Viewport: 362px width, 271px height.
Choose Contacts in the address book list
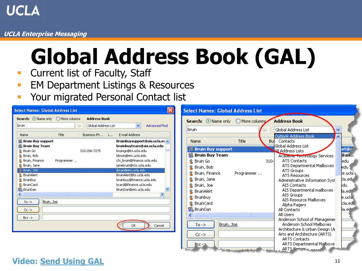(286, 141)
